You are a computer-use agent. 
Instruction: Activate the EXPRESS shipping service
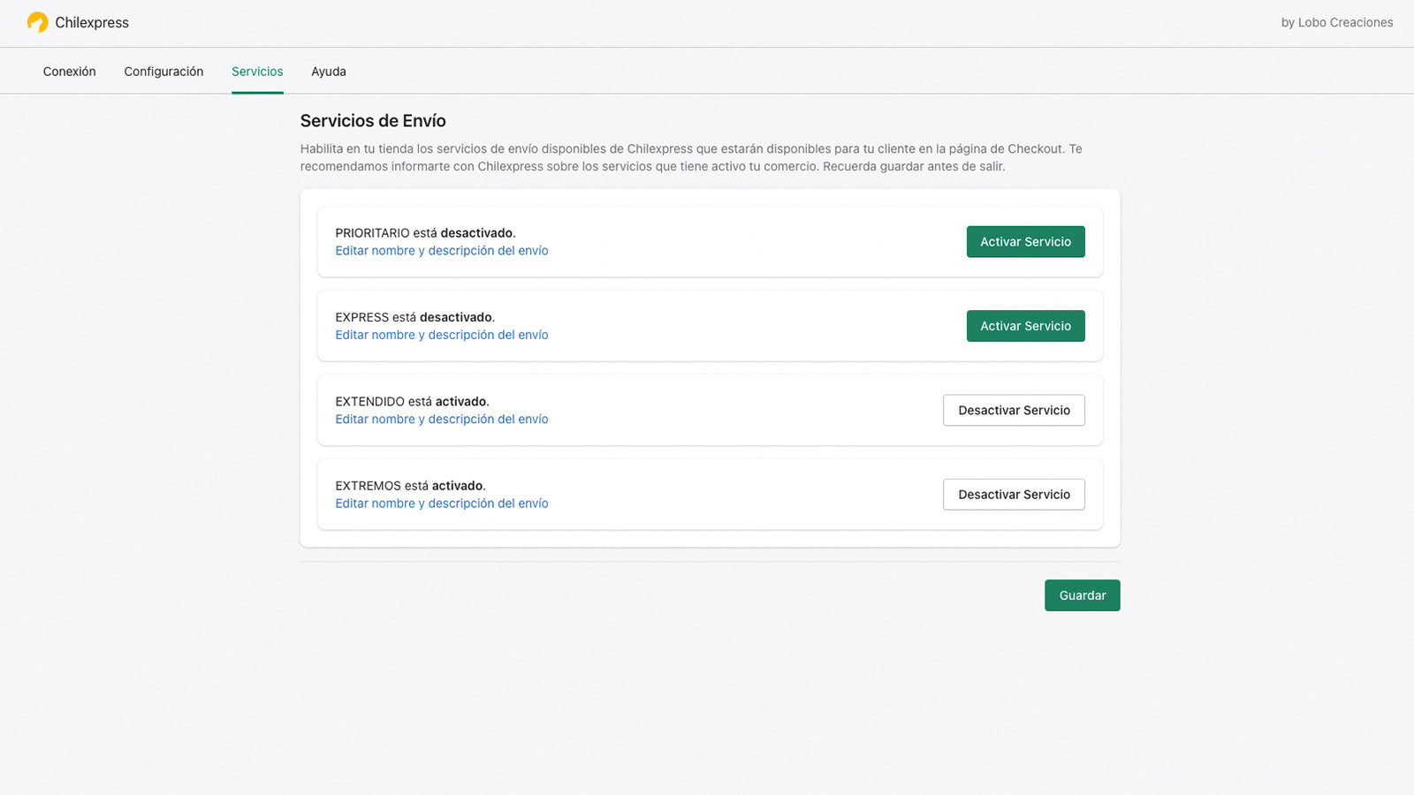coord(1025,325)
